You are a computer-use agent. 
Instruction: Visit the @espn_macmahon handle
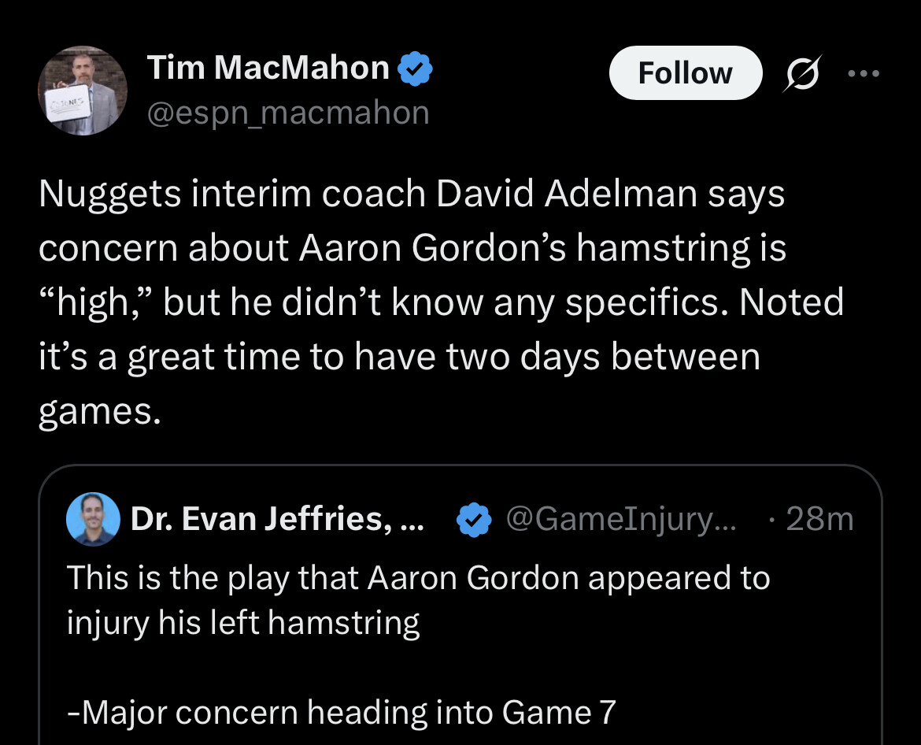pos(288,113)
